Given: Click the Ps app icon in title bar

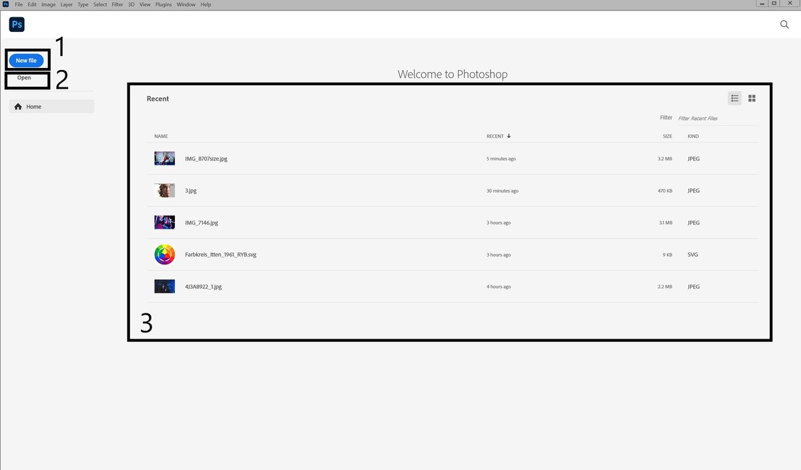Looking at the screenshot, I should coord(6,5).
